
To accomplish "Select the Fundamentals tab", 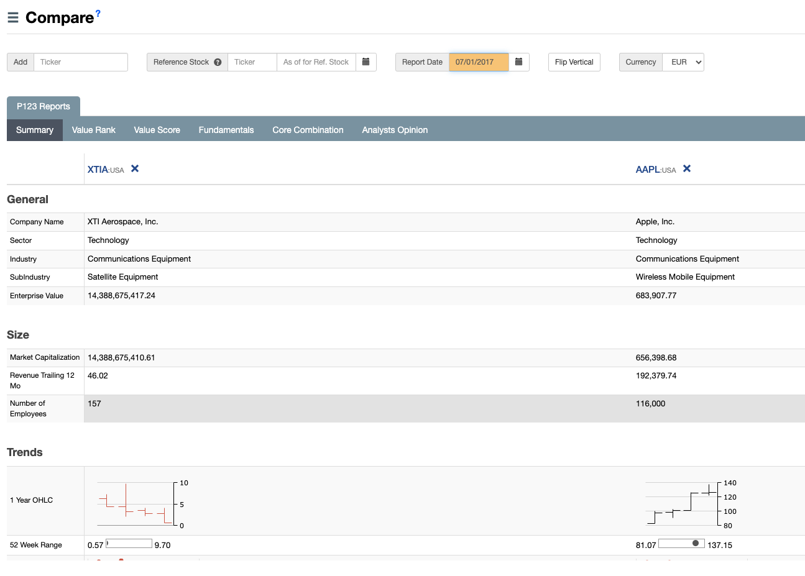I will point(226,130).
